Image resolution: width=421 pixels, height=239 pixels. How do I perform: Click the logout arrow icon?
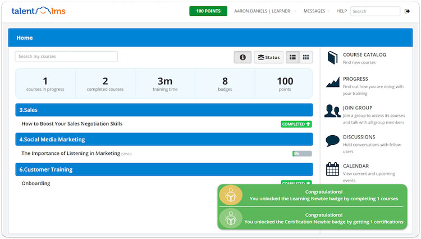tap(407, 11)
